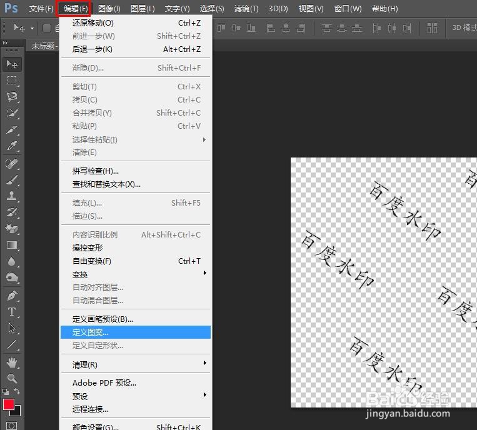Select the Clone Stamp tool
The image size is (477, 430).
point(12,196)
